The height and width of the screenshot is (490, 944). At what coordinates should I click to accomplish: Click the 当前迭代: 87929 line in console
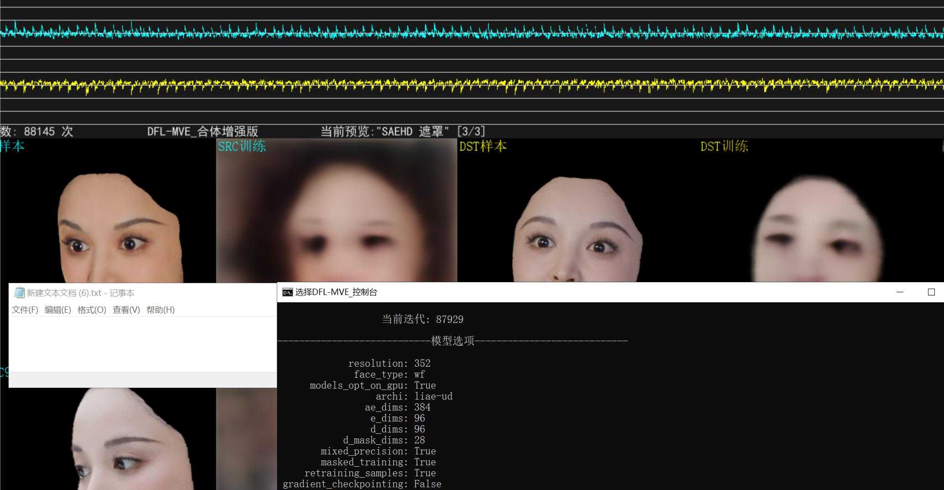(422, 319)
